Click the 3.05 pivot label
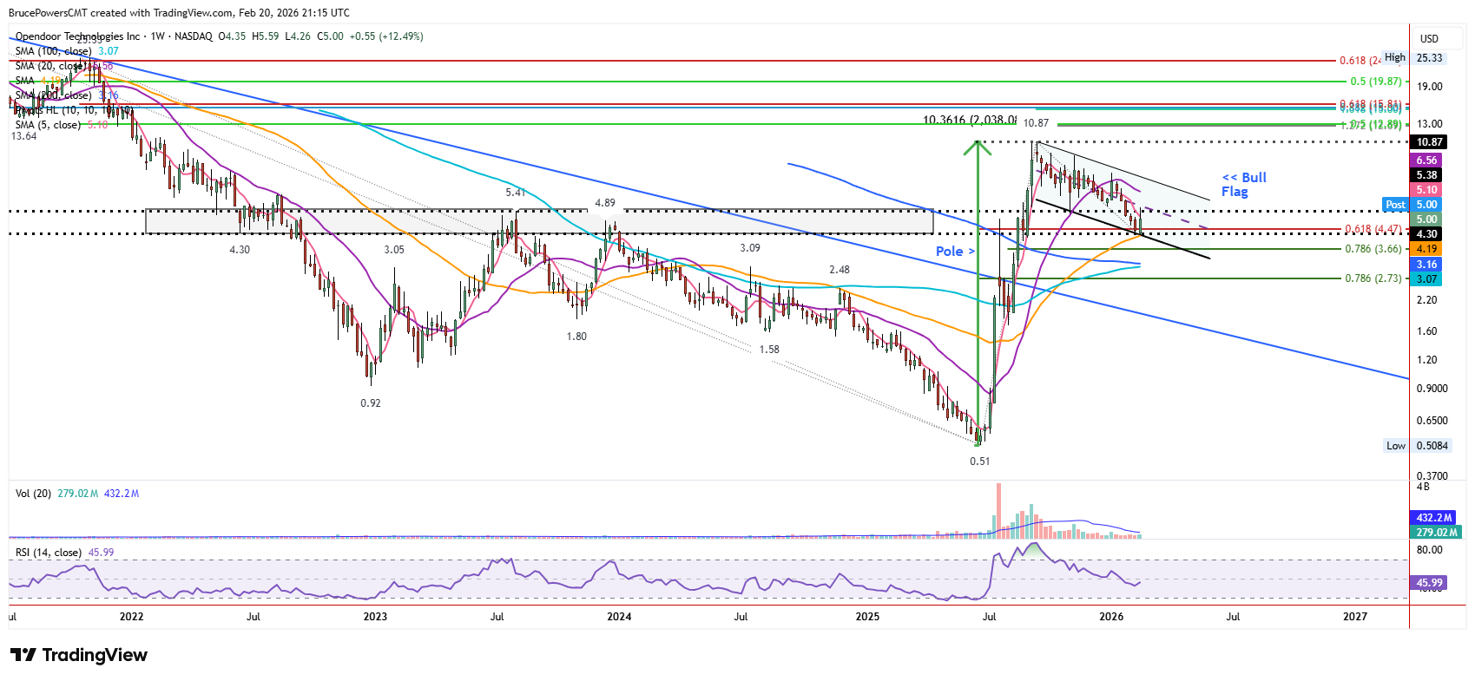Viewport: 1475px width, 681px height. coord(394,250)
